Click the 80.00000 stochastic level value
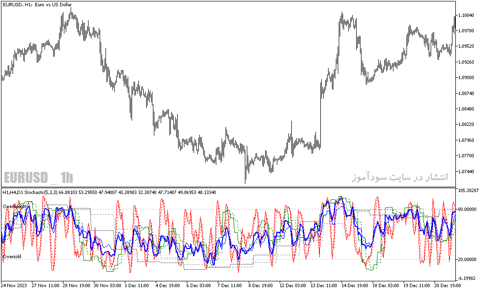This screenshot has height=291, width=481. tap(467, 209)
